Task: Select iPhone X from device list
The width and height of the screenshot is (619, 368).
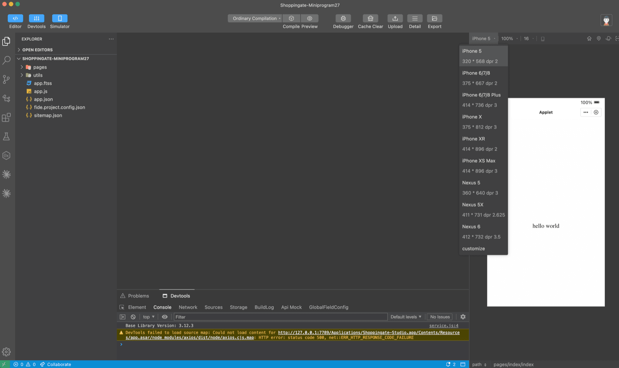Action: (x=483, y=122)
